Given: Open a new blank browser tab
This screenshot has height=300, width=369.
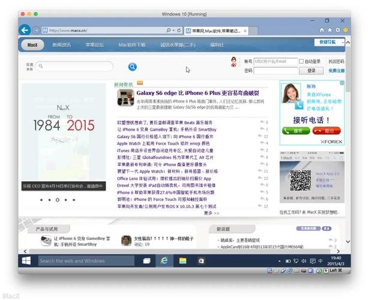Looking at the screenshot, I should (x=253, y=31).
